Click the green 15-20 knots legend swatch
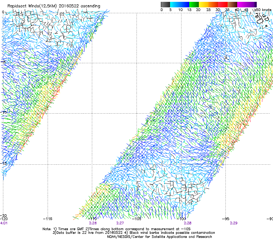This screenshot has height=239, width=273. [x=194, y=4]
